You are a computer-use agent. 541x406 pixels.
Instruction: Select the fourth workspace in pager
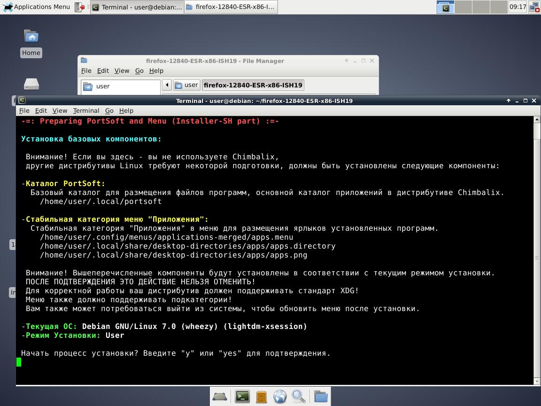coord(499,7)
